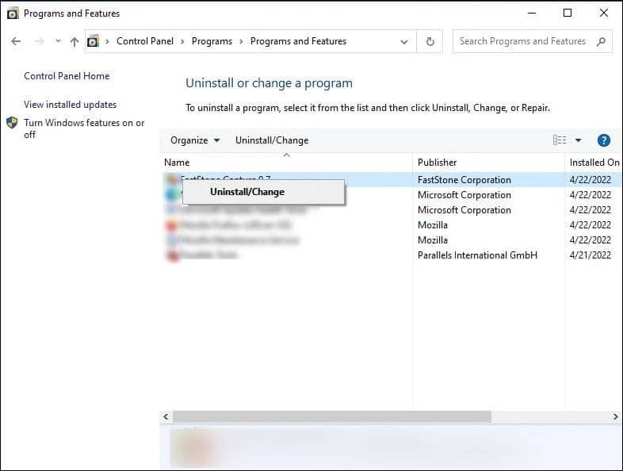623x471 pixels.
Task: Refresh the Programs and Features list
Action: 430,41
